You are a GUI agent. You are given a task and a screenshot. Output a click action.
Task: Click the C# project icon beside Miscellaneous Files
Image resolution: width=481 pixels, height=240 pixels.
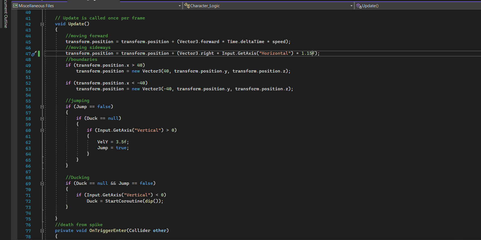(15, 6)
